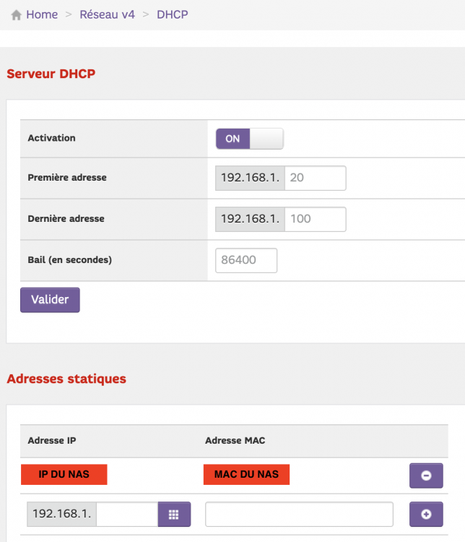Click the new static IP last-octet field
The height and width of the screenshot is (542, 465).
(x=126, y=514)
